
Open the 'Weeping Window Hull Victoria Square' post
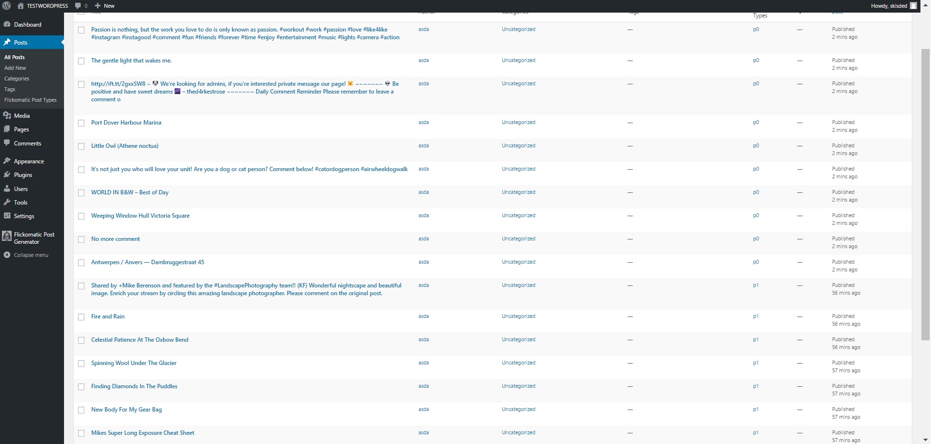(x=140, y=216)
